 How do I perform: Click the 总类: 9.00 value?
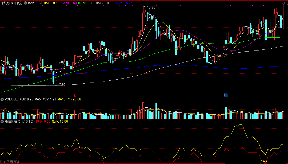[x=43, y=122]
